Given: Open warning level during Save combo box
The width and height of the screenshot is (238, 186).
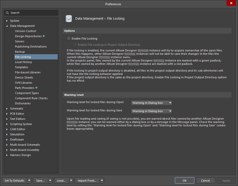Looking at the screenshot, I should (x=152, y=111).
